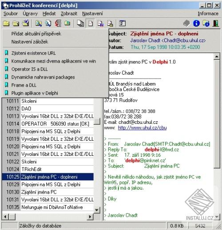Screen dimensions: 222x230
Task: Select message 10131 Vyvolani 16bit DLL
Action: [x=48, y=200]
